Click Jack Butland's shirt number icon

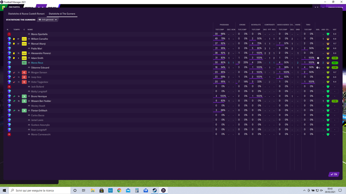tap(9, 87)
